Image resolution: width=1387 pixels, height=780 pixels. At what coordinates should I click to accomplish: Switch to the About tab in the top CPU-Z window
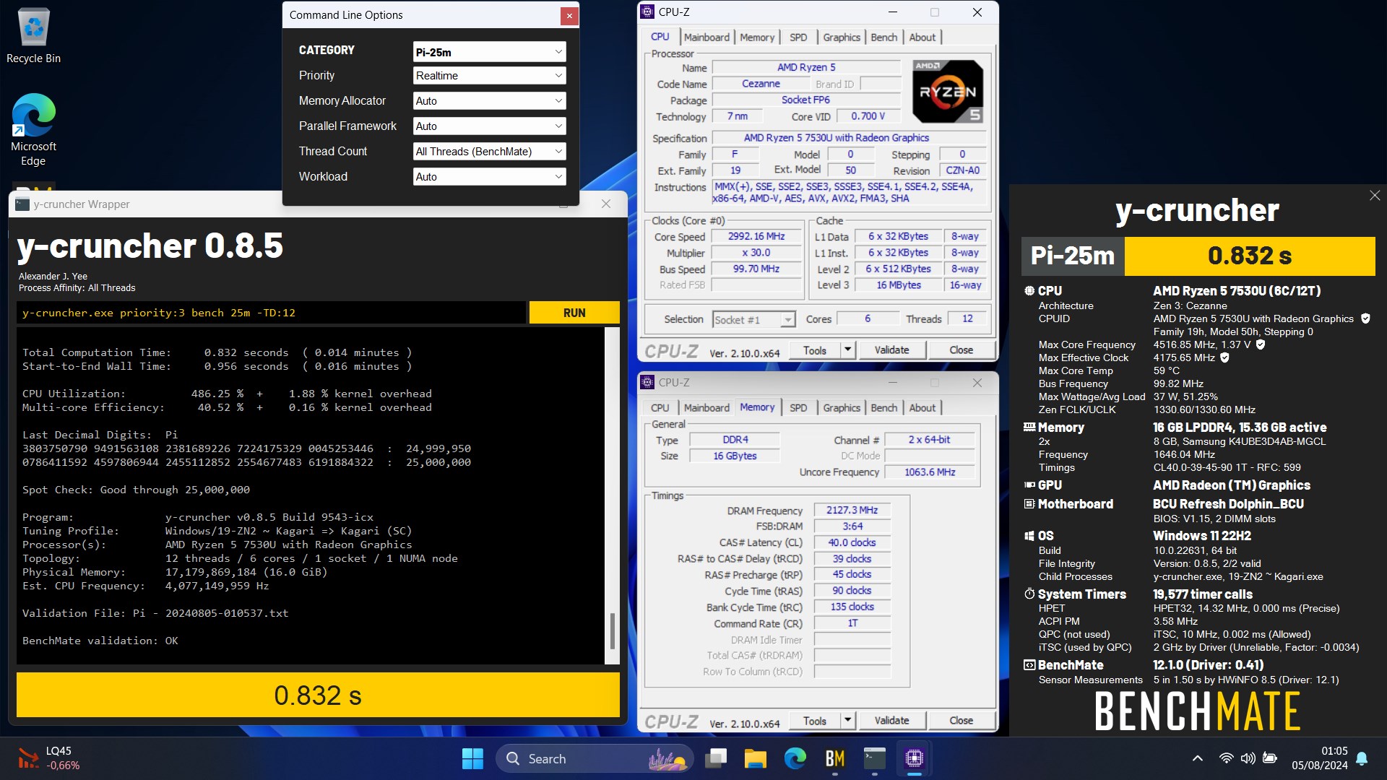pos(922,38)
